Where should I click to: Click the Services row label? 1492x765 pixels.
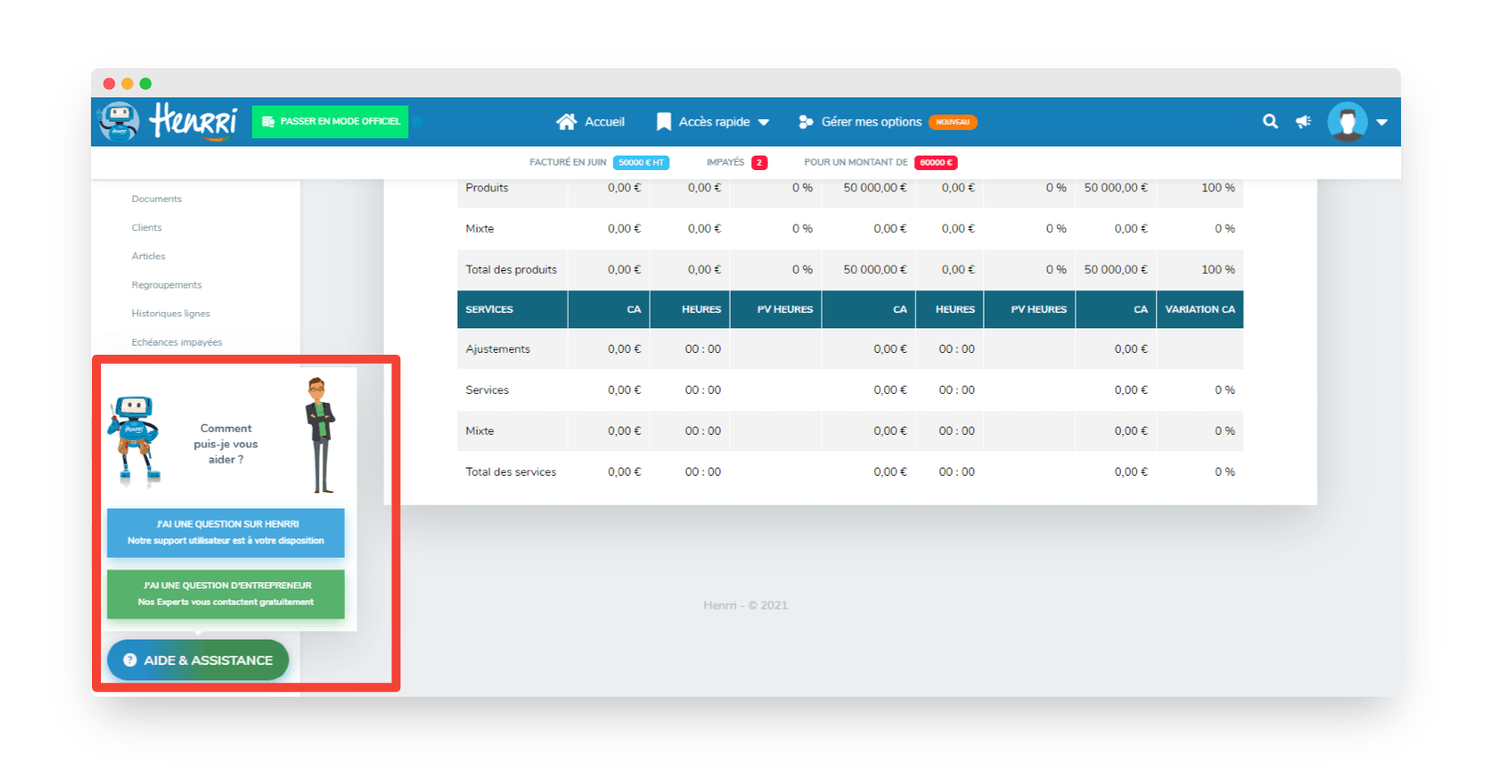pos(487,390)
